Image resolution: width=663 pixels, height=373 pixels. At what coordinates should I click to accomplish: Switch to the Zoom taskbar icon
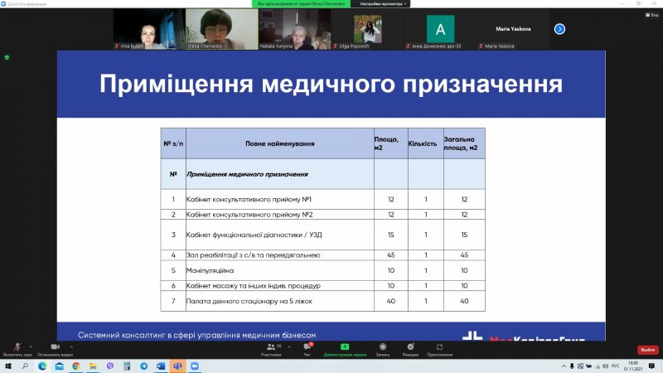click(195, 366)
